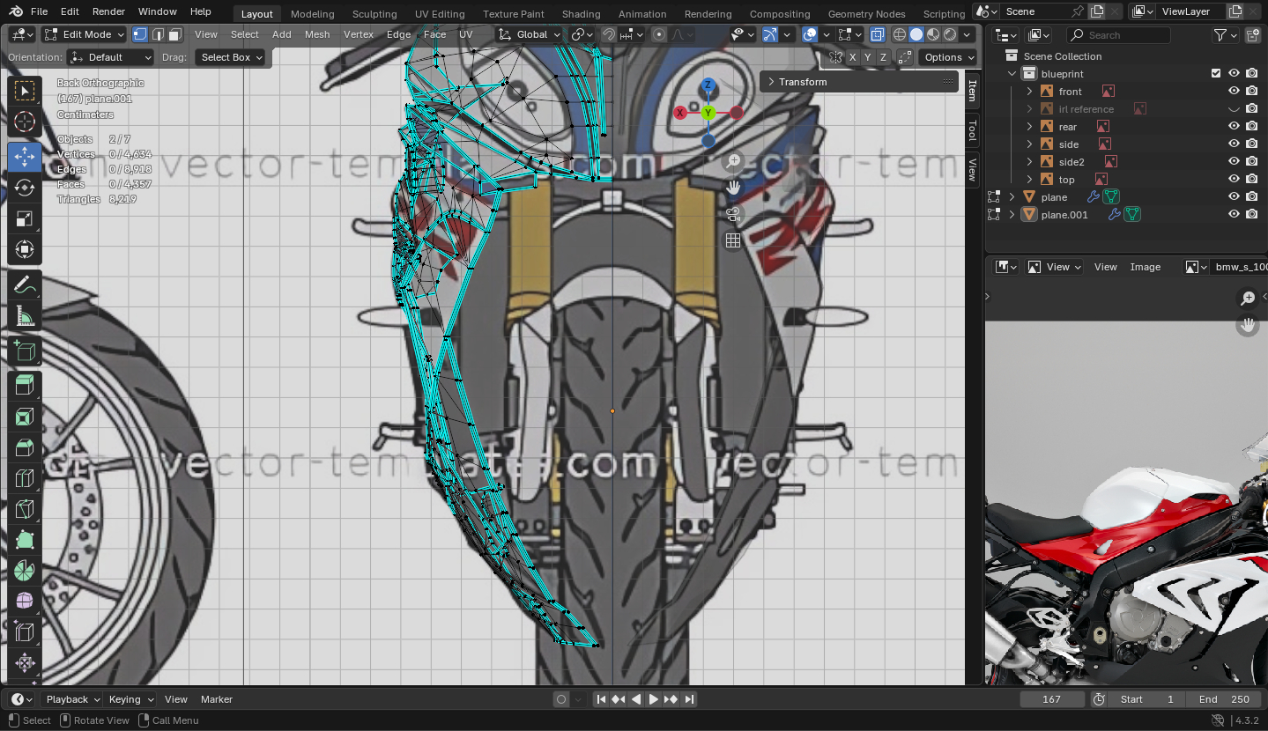Switch perspective/orthographic with the grid gizmo
The width and height of the screenshot is (1268, 731).
click(733, 240)
